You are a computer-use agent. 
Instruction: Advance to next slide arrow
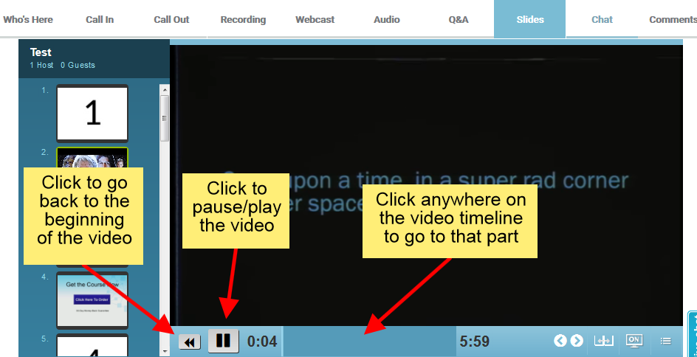[x=577, y=341]
